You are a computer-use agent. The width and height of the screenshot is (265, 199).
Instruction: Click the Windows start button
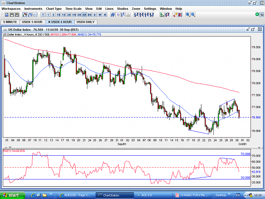pos(12,195)
